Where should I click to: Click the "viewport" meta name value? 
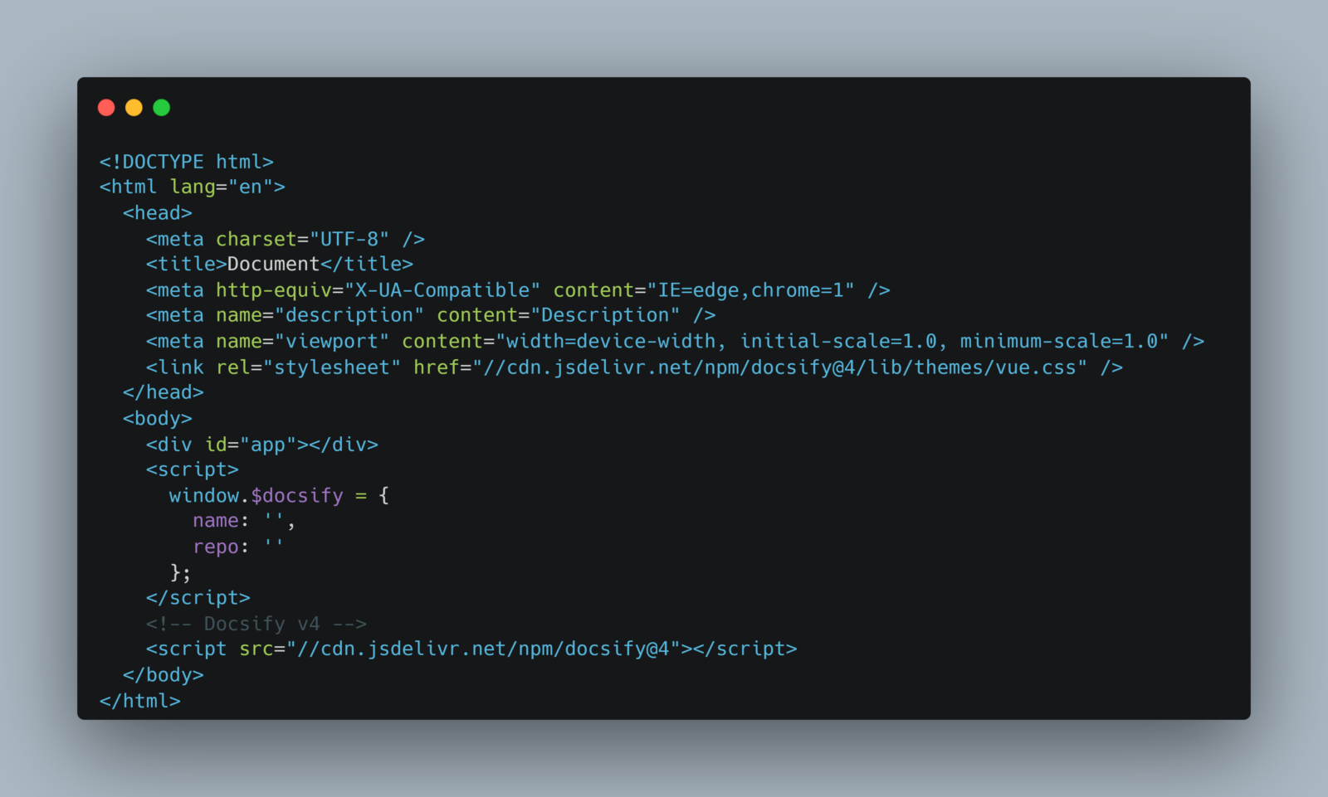tap(332, 341)
